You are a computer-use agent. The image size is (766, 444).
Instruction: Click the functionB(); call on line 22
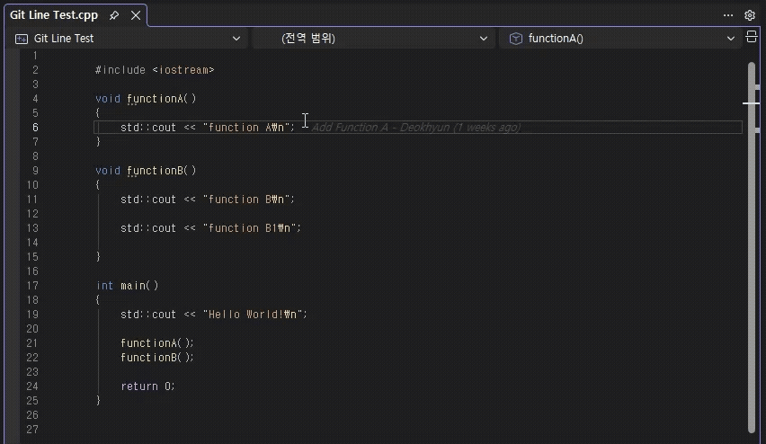[157, 358]
